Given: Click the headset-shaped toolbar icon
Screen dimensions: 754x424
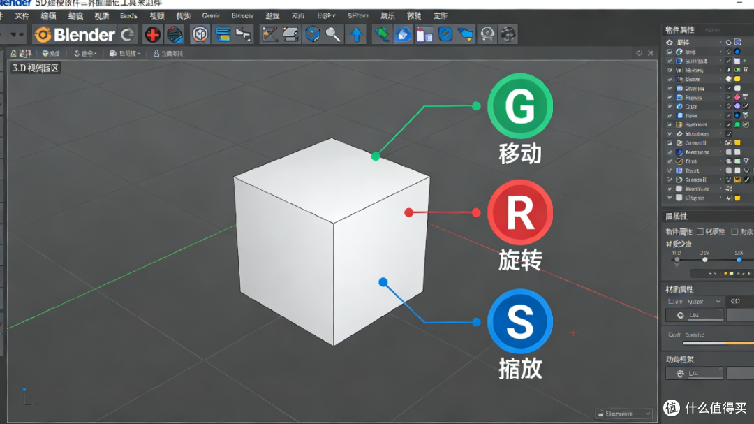Looking at the screenshot, I should click(x=487, y=35).
